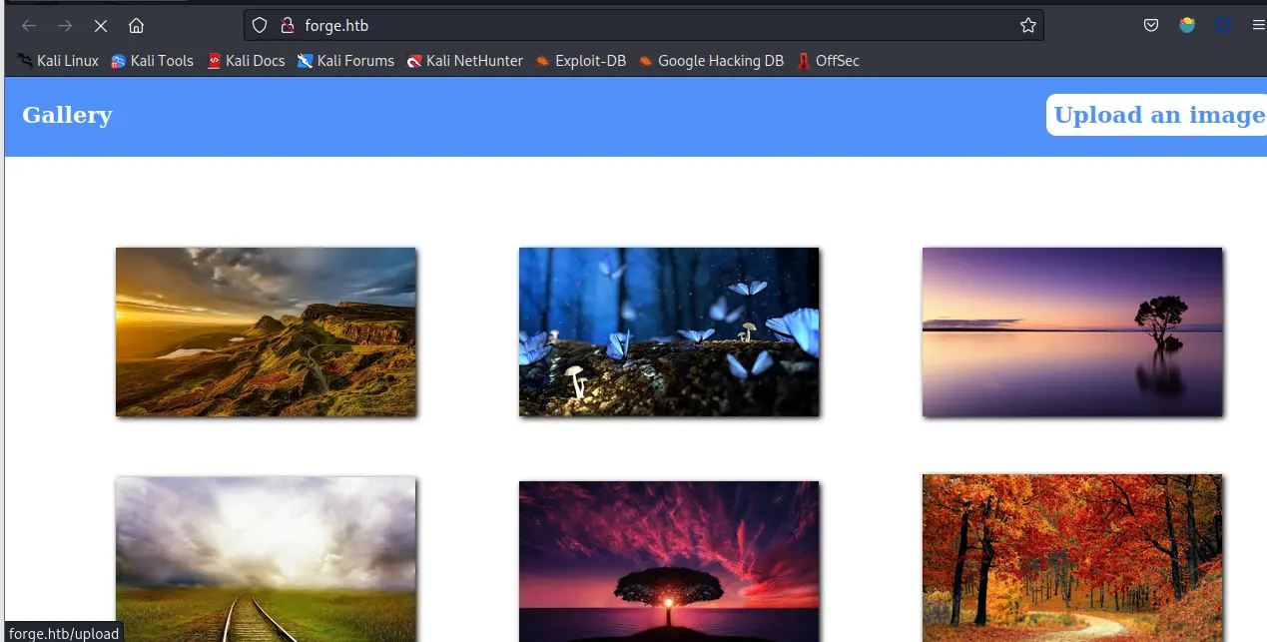Go forward using the browser forward arrow

[x=65, y=26]
